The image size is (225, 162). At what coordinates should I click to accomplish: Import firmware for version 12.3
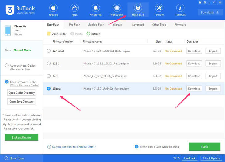coord(213,76)
